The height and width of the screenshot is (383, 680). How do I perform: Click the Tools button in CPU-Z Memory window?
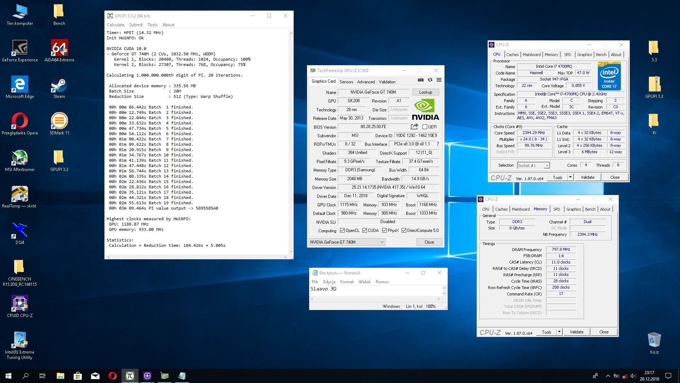pos(546,332)
